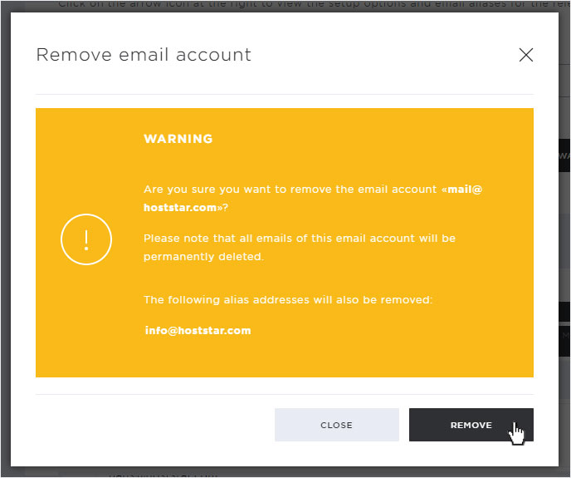Click upper dark bar at right edge
The image size is (571, 478).
pyautogui.click(x=564, y=155)
